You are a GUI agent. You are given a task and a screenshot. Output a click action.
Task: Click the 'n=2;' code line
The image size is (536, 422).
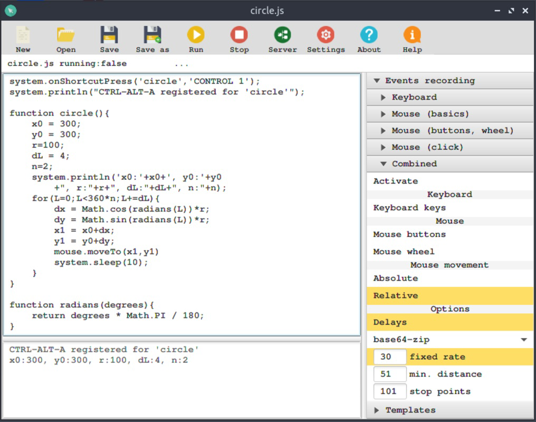(x=42, y=166)
